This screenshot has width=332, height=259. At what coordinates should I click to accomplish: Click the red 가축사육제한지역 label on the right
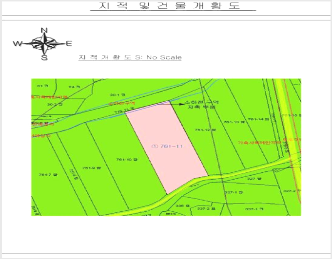pos(259,143)
